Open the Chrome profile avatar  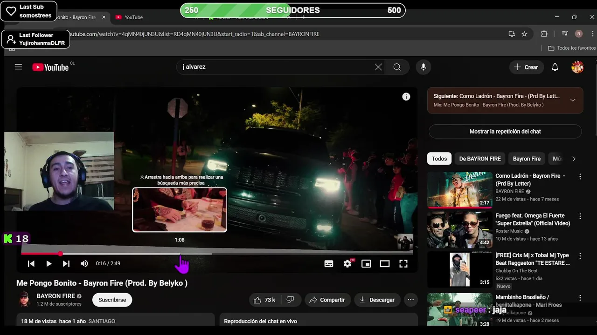579,34
